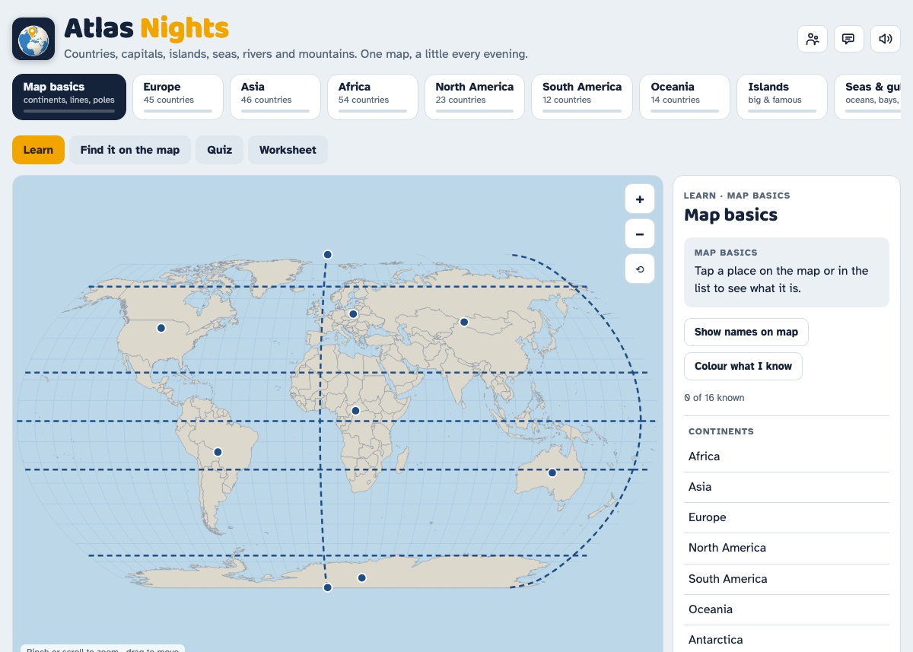Click the Asia dot on the map
The image size is (913, 652).
pos(464,322)
